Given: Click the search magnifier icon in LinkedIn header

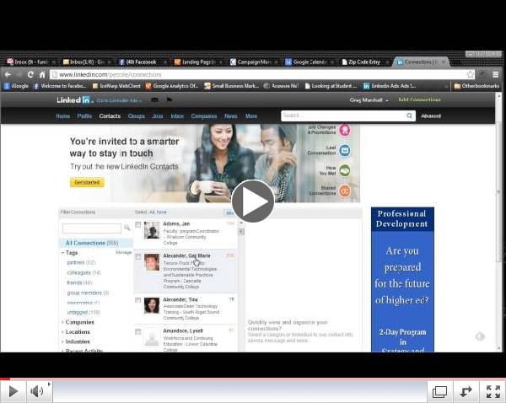Looking at the screenshot, I should (x=409, y=116).
